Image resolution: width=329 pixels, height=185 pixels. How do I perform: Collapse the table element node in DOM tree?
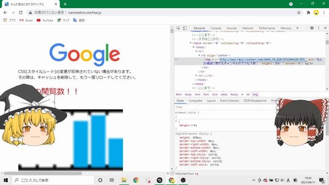click(191, 43)
